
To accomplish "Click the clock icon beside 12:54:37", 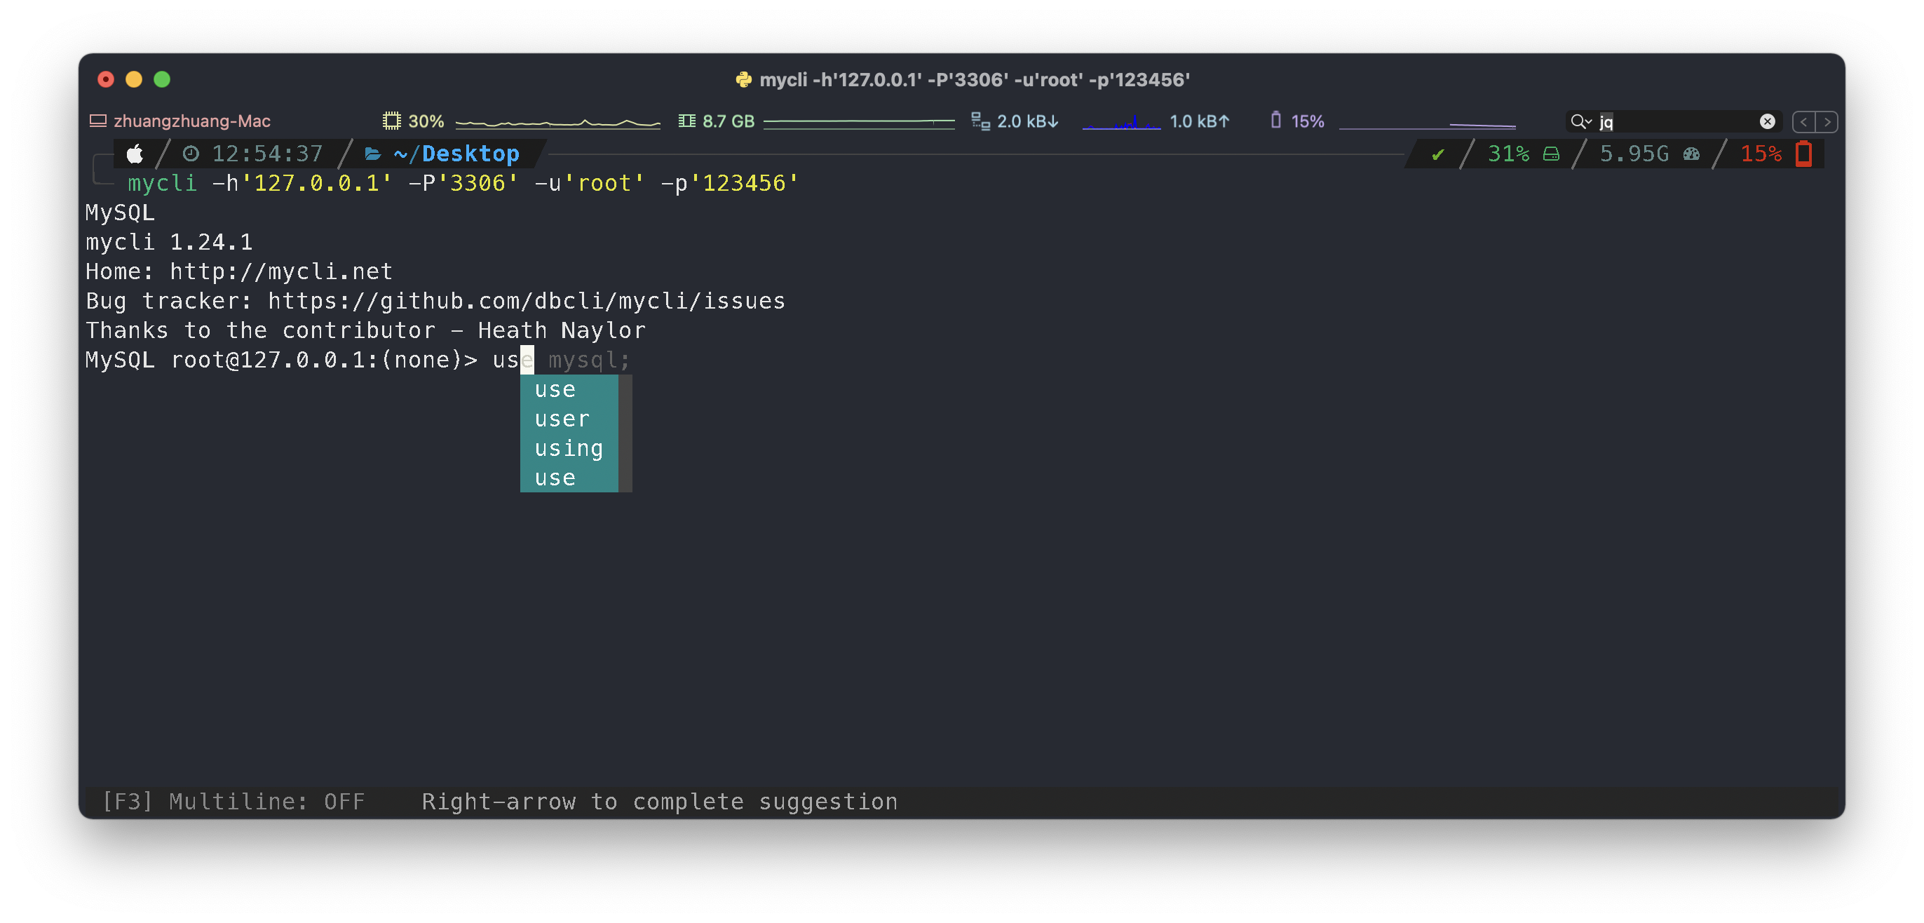I will pos(191,154).
